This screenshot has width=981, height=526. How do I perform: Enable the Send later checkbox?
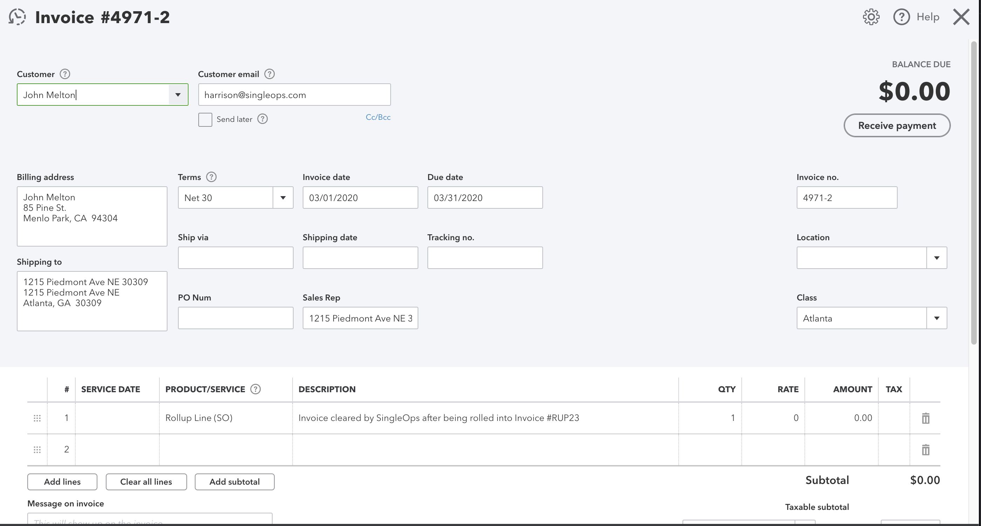(205, 119)
